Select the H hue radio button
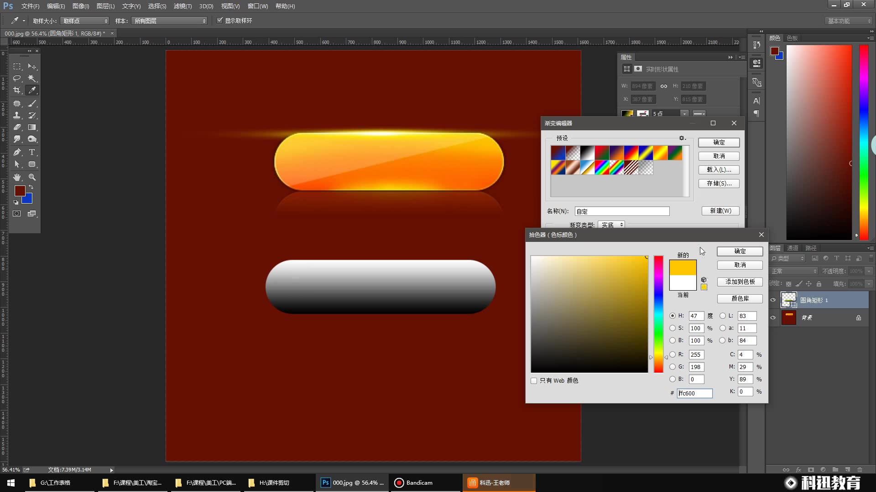 pyautogui.click(x=673, y=316)
